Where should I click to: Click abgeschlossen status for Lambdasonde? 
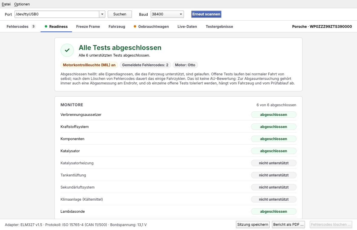point(274,211)
